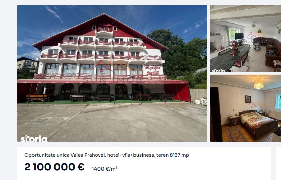Click the wooden benches on the hotel terrace
Image resolution: width=281 pixels, height=180 pixels.
100,98
